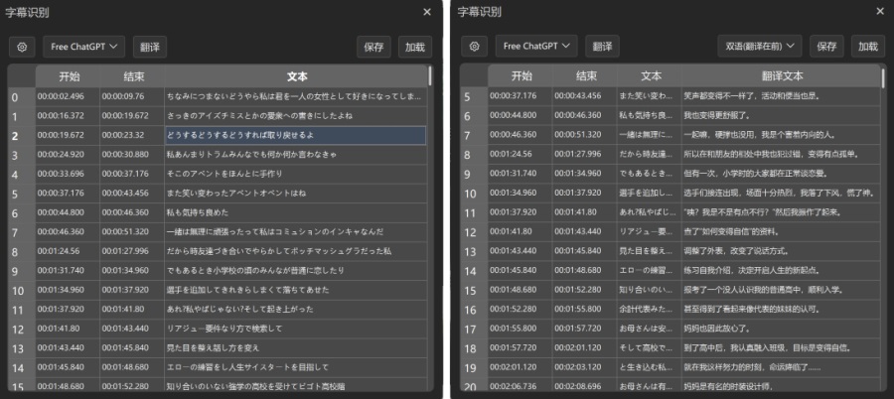Click 翻译文本 column header in right table
This screenshot has width=894, height=399.
[783, 75]
